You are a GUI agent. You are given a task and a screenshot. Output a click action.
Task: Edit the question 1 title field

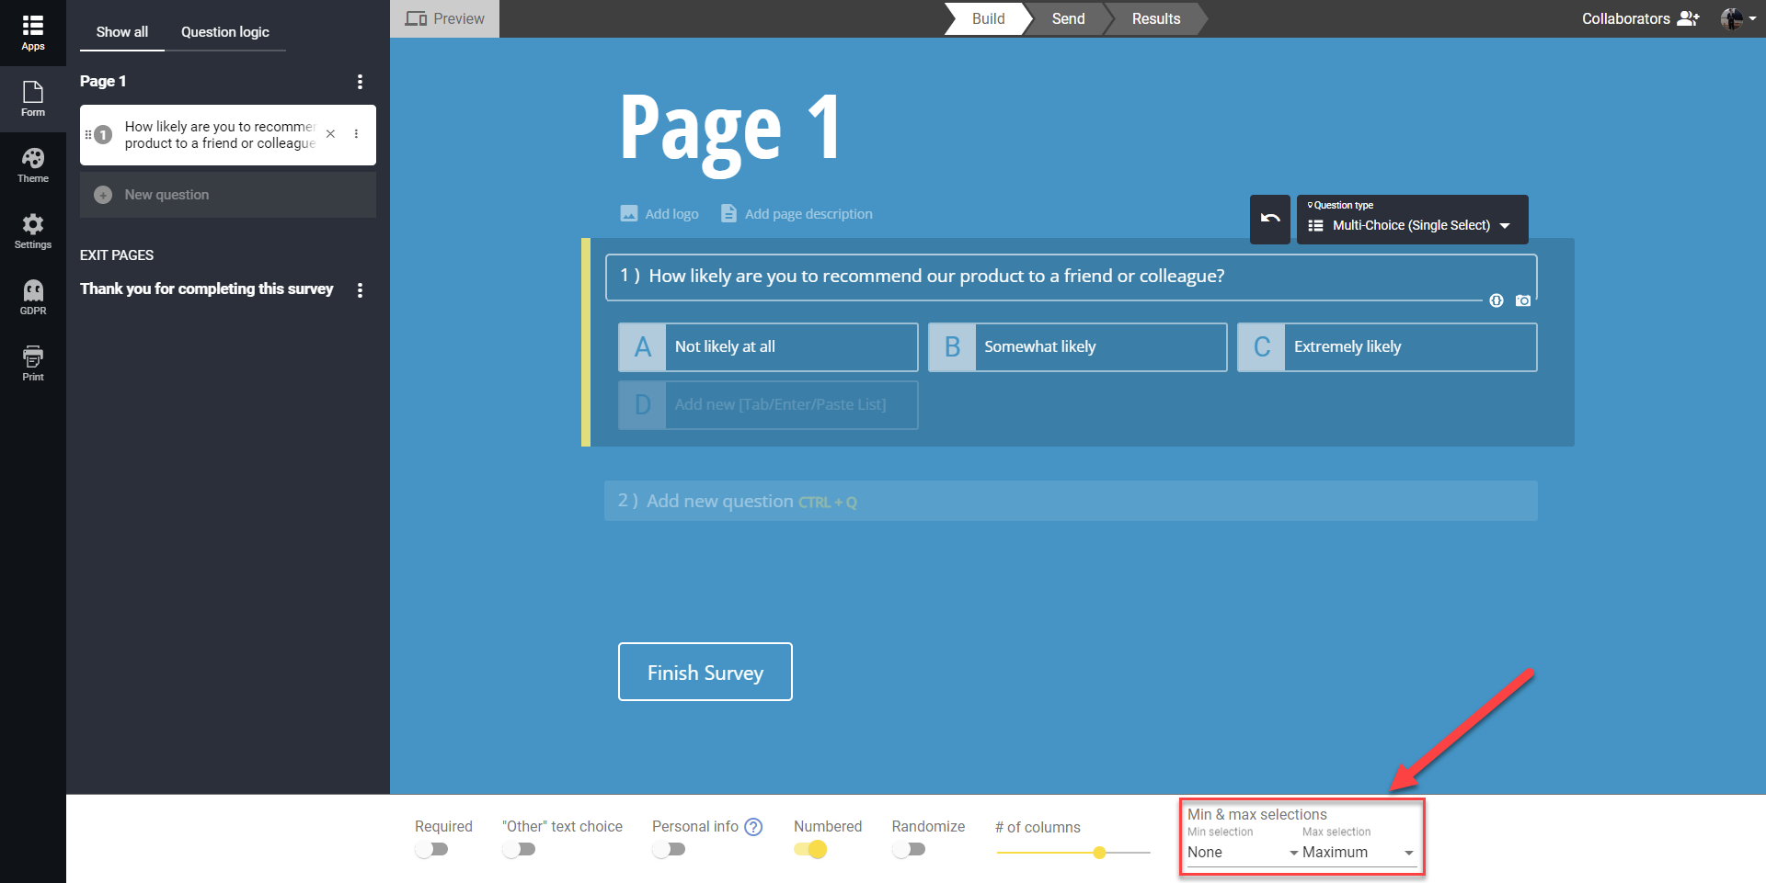coord(1071,277)
